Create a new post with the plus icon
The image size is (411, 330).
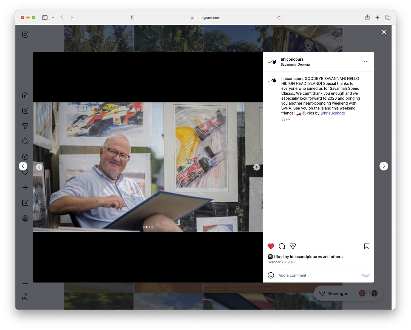(x=25, y=188)
